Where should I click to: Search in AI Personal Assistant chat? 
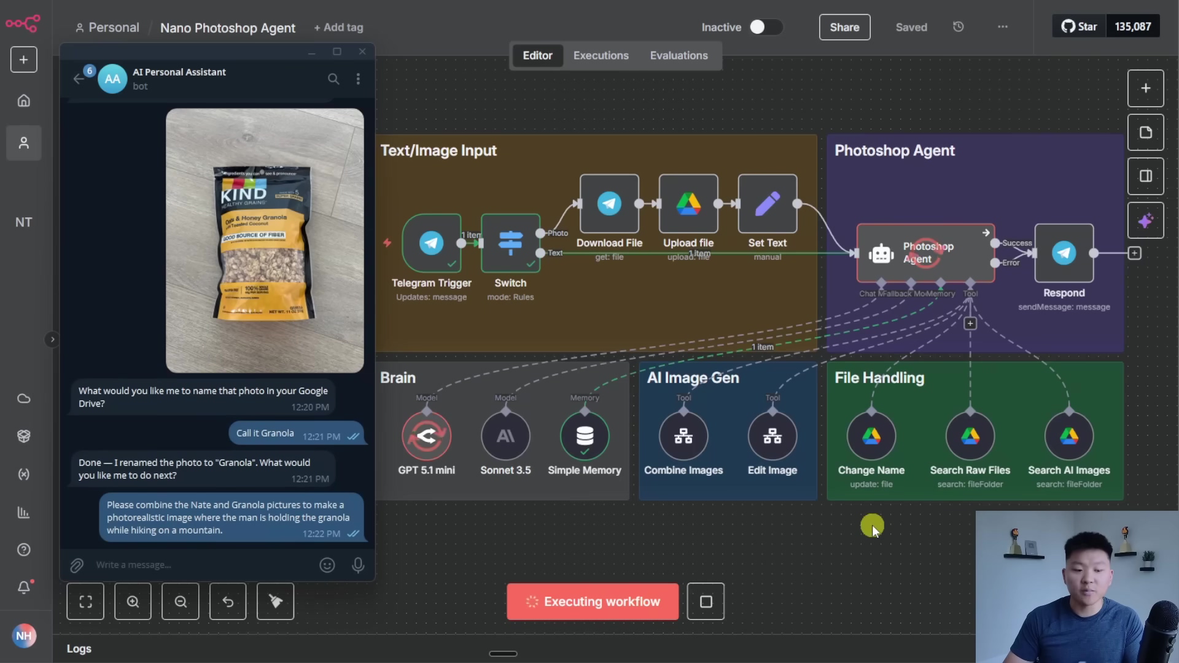(x=333, y=79)
